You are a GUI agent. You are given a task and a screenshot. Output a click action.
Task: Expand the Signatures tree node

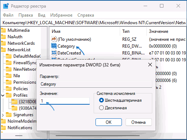coord(3,115)
